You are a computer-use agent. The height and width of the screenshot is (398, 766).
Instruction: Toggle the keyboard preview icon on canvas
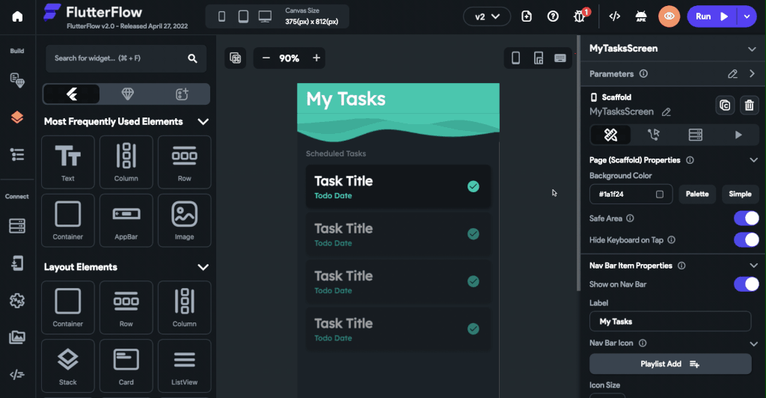click(560, 58)
